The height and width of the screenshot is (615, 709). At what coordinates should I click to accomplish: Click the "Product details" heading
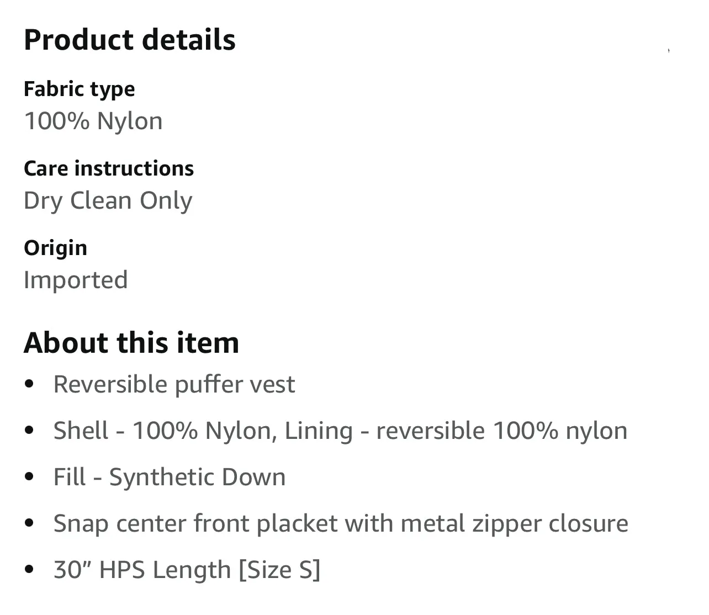point(130,40)
